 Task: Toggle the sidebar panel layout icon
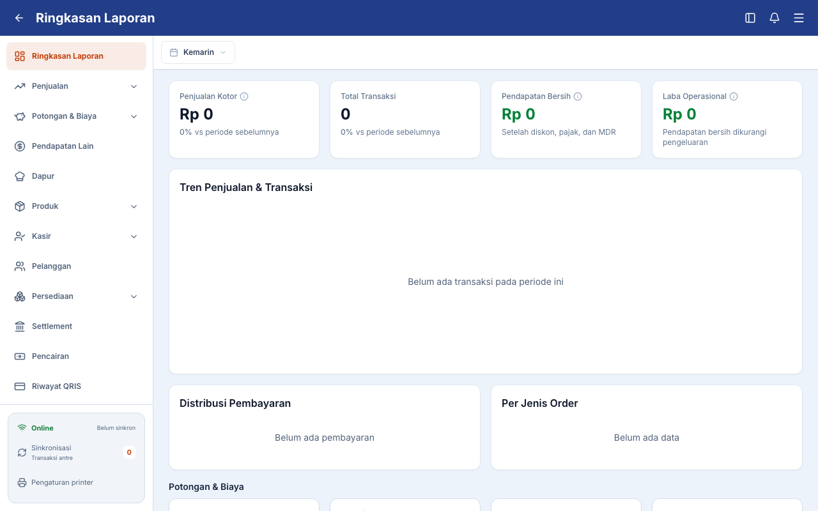tap(750, 18)
